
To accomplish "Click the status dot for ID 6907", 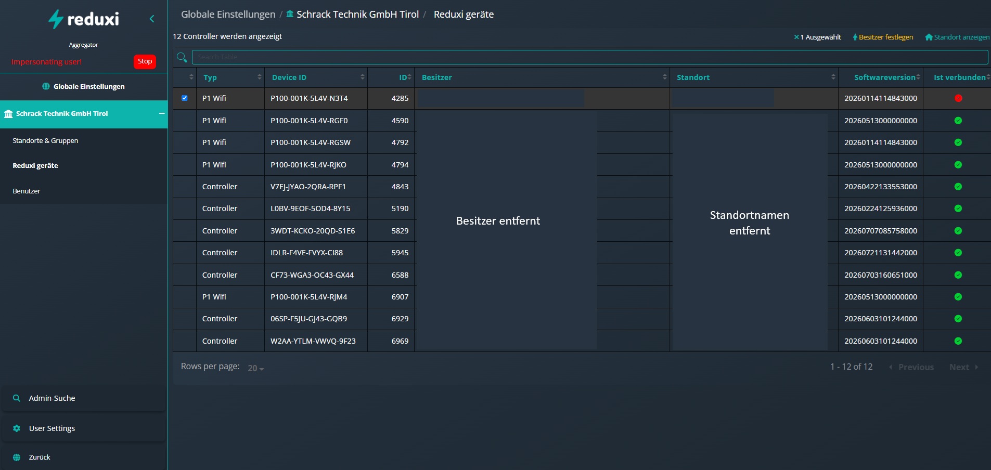I will pyautogui.click(x=958, y=297).
